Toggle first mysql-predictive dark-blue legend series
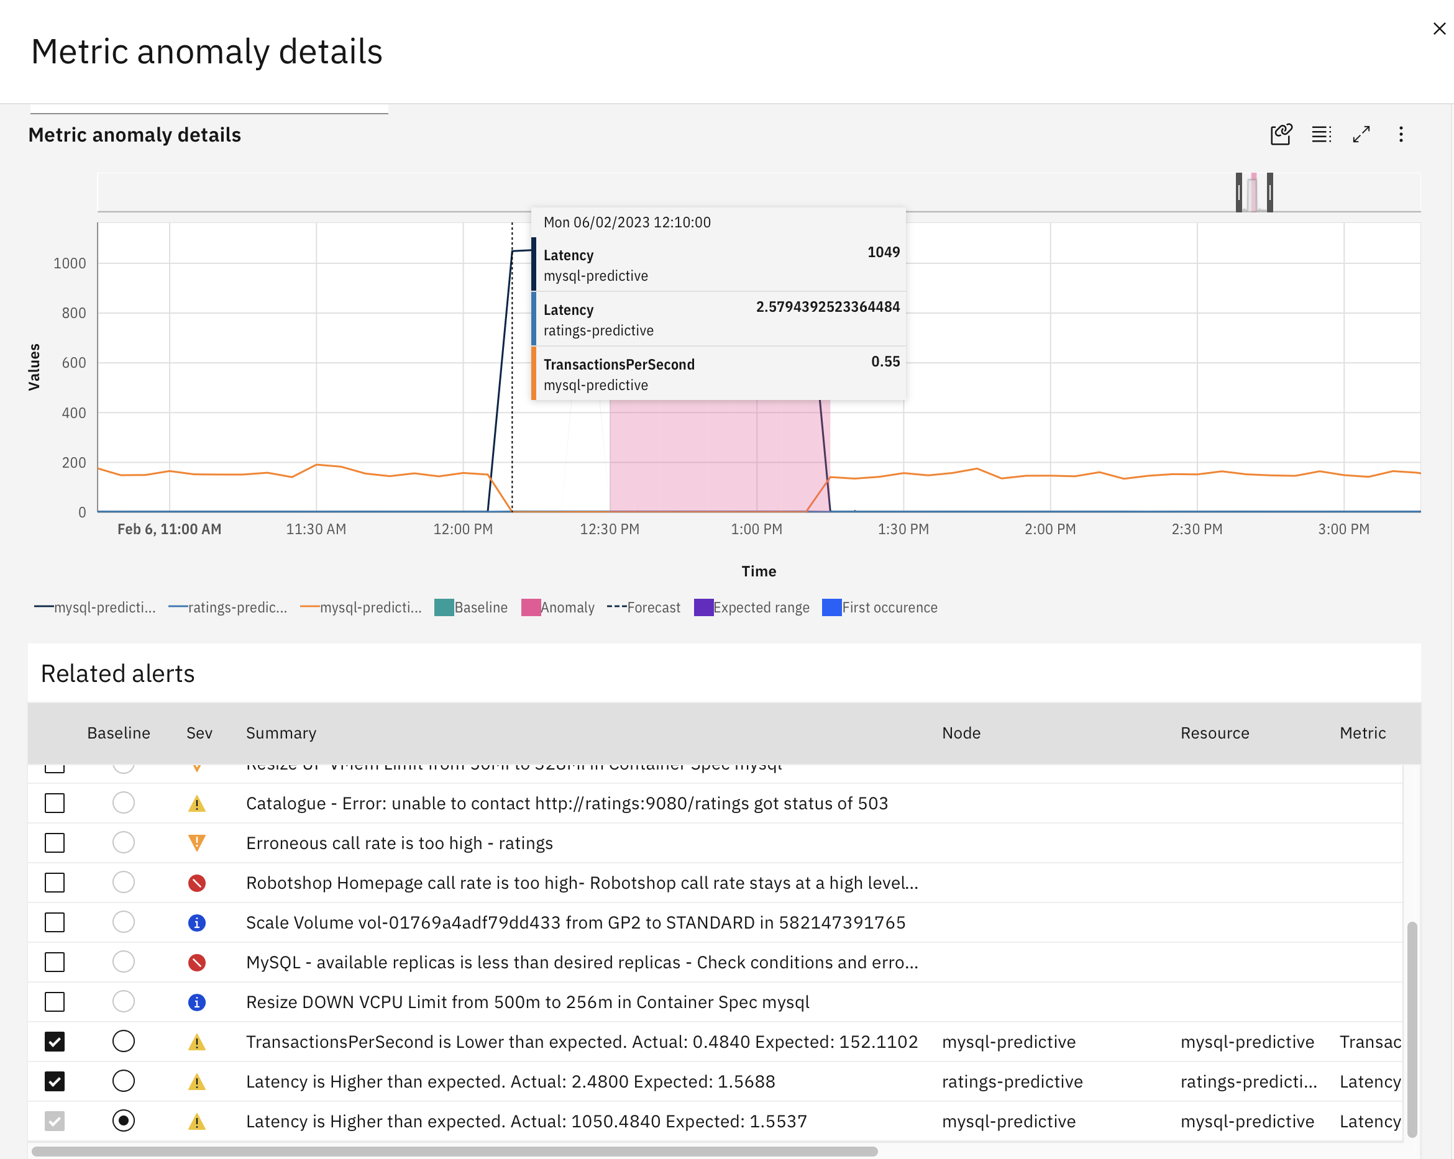The width and height of the screenshot is (1454, 1159). click(94, 607)
